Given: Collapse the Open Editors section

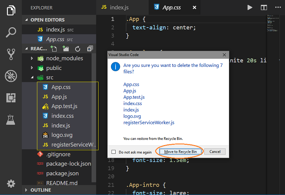Looking at the screenshot, I should (x=27, y=20).
